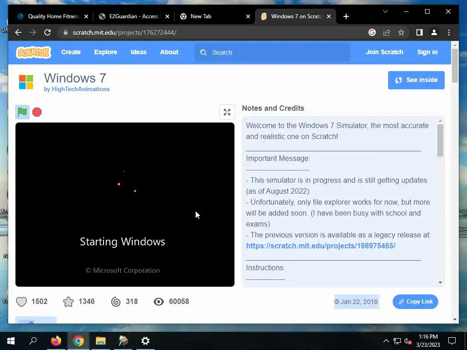The height and width of the screenshot is (350, 467).
Task: Stop the project with red stop sign
Action: click(37, 112)
